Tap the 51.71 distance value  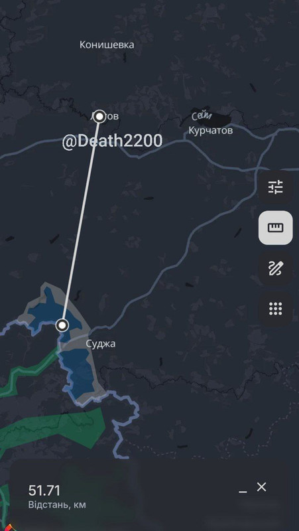pyautogui.click(x=44, y=491)
